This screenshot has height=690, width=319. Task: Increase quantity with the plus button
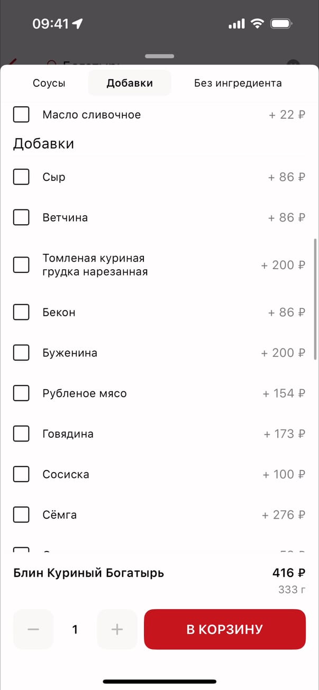117,629
